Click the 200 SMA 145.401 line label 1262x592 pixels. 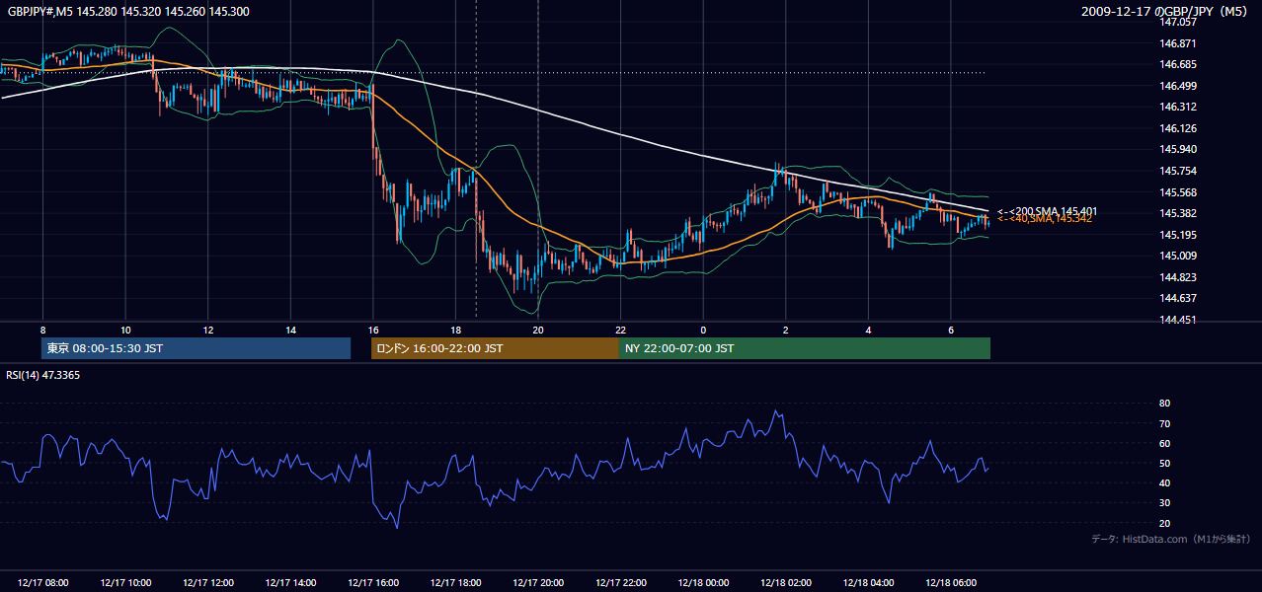1047,211
